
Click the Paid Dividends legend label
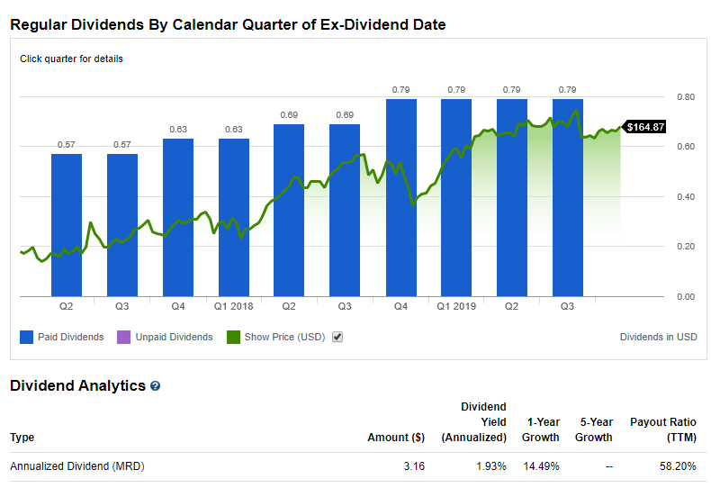coord(70,337)
